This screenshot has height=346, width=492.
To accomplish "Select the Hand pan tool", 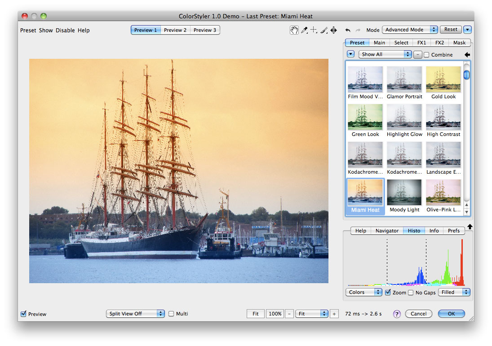I will [x=294, y=30].
